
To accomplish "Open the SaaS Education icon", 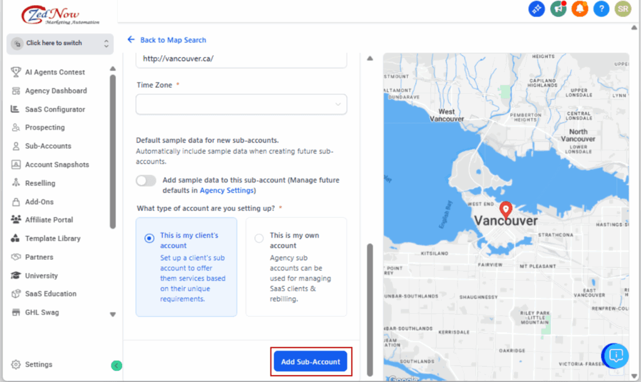I will coord(16,294).
